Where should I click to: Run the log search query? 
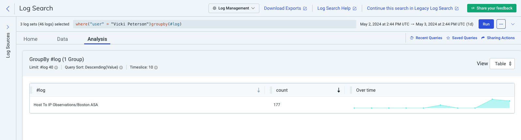486,24
